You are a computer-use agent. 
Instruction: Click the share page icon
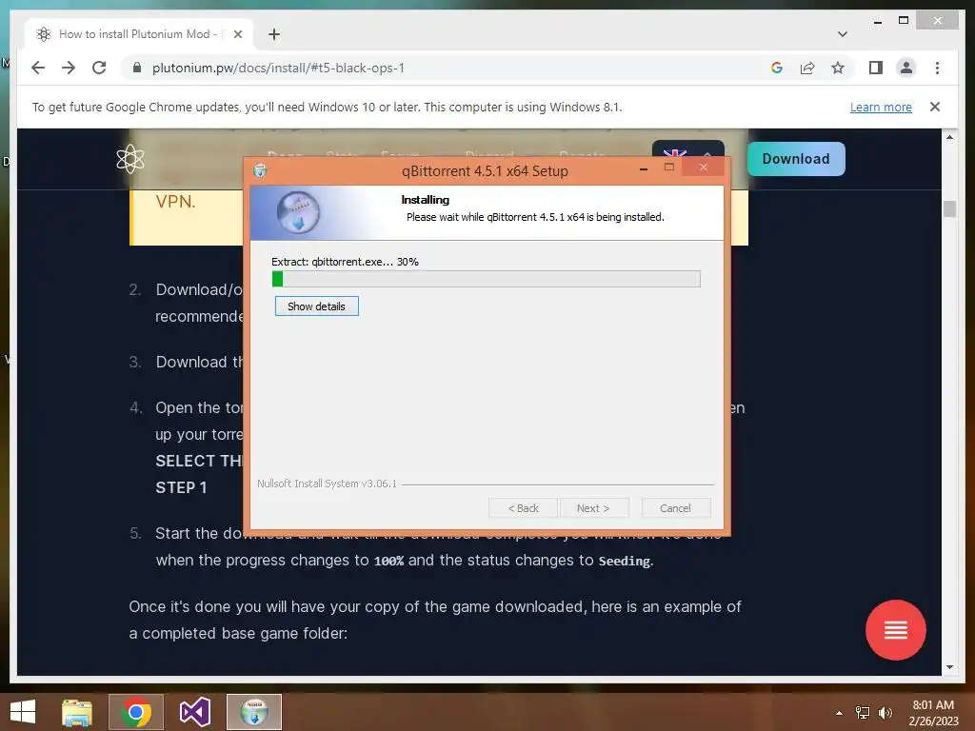point(807,68)
